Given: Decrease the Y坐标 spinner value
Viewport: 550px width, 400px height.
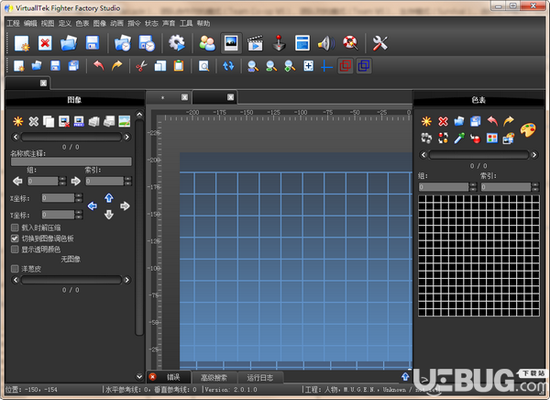Looking at the screenshot, I should 79,217.
